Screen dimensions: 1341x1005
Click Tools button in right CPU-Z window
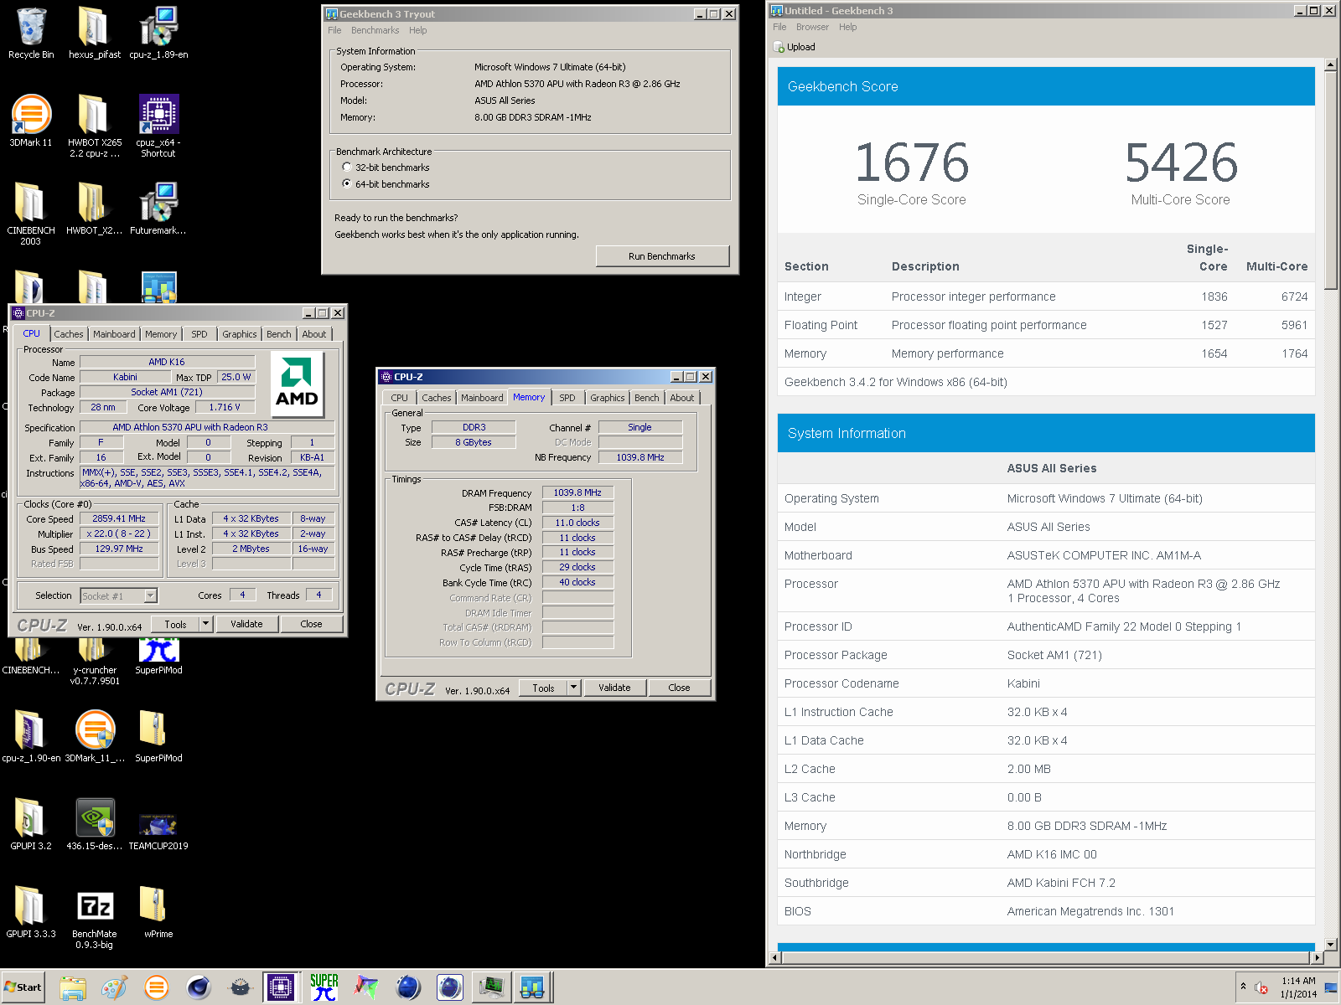click(x=543, y=688)
